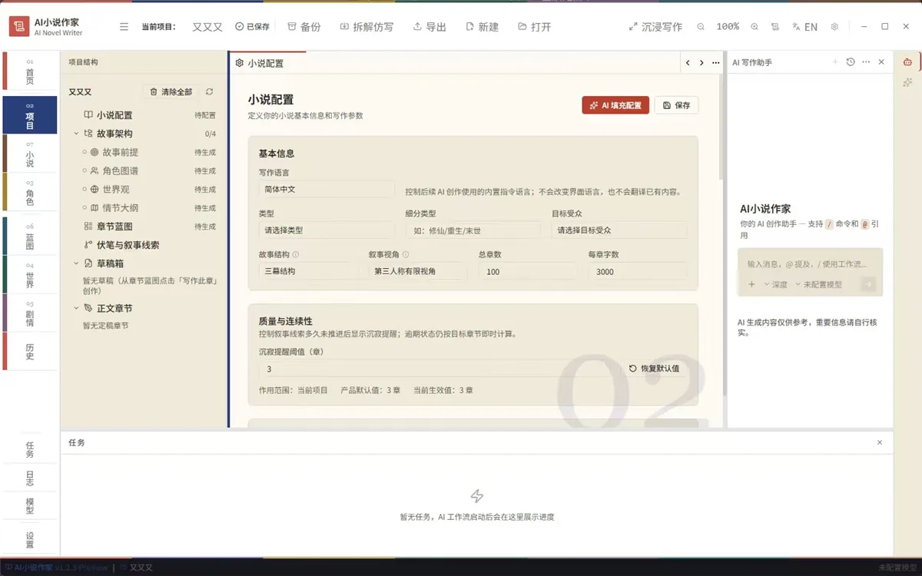Click the info icon beside 故事结构
Viewport: 922px width, 576px height.
(x=296, y=254)
